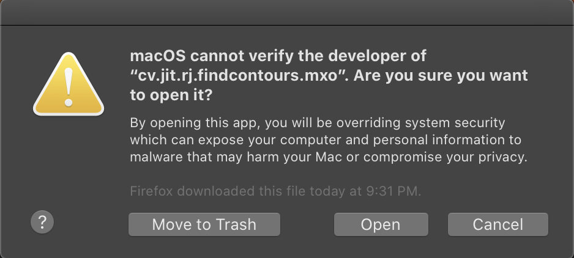Click the word 'macOS' in the heading
Viewport: 574px width, 258px height.
coord(158,56)
